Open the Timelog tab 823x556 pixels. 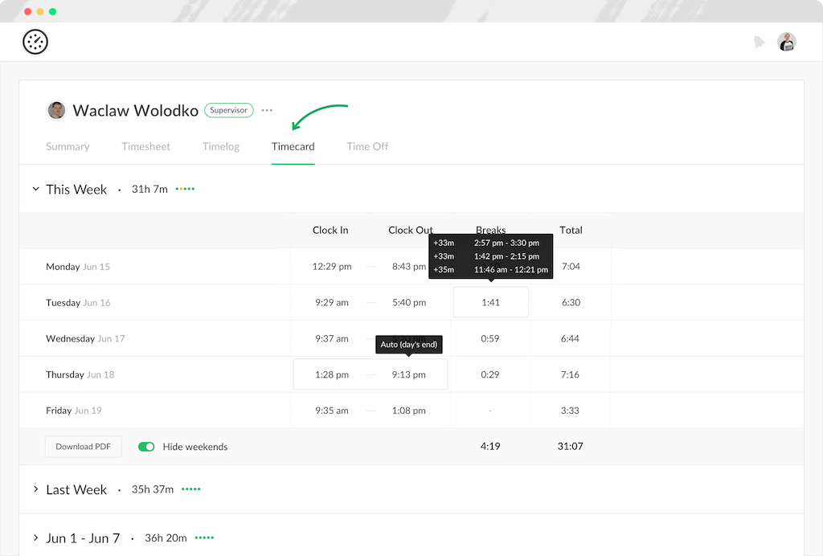(x=221, y=146)
